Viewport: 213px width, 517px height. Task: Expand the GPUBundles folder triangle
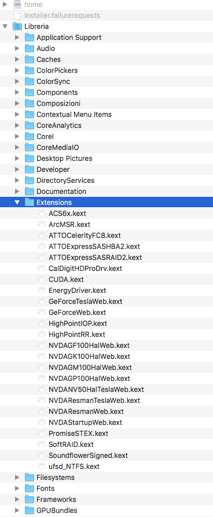pyautogui.click(x=17, y=511)
